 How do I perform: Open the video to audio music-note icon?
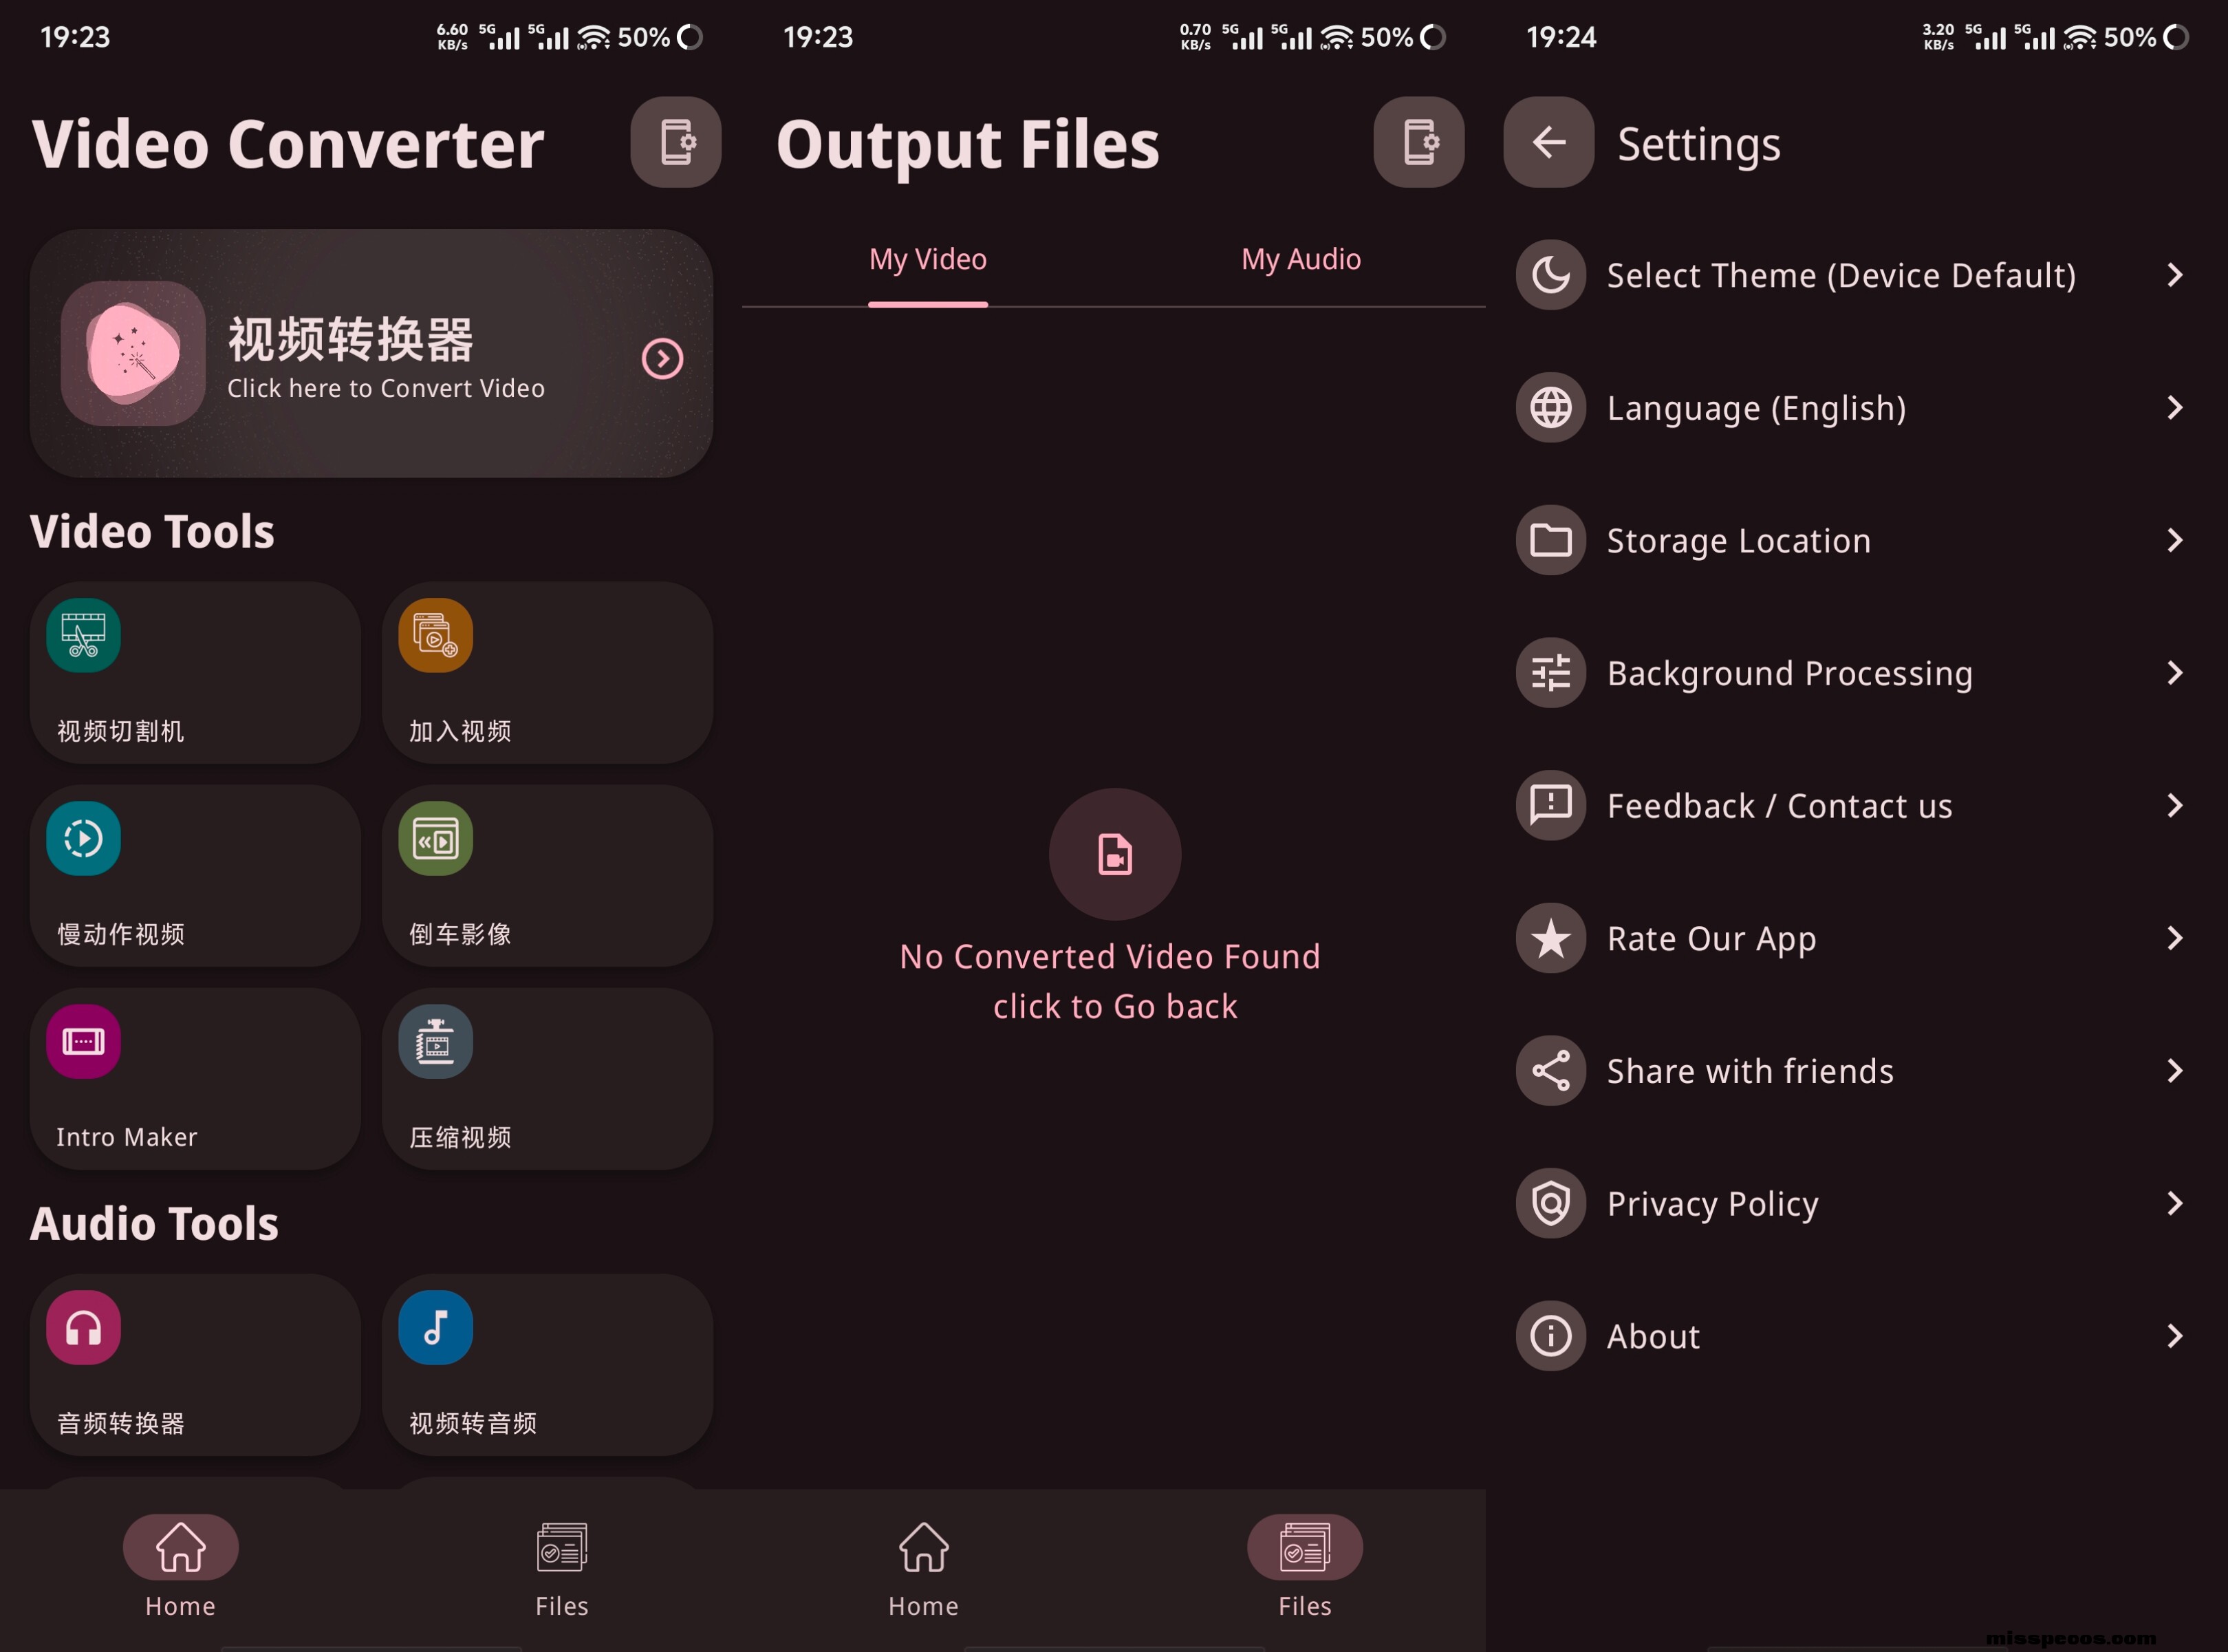pyautogui.click(x=435, y=1328)
